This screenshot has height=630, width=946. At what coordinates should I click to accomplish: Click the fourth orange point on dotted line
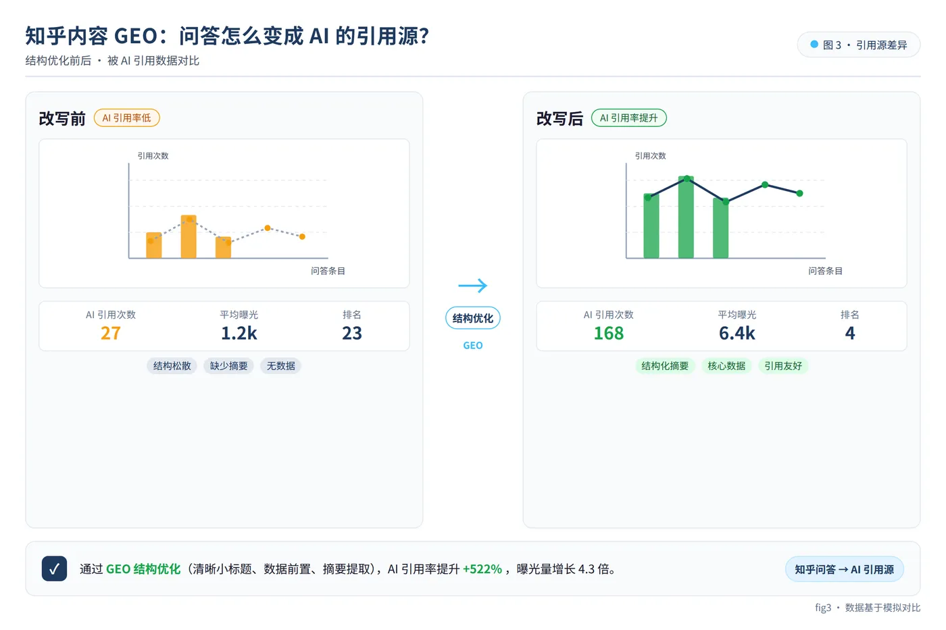click(268, 228)
